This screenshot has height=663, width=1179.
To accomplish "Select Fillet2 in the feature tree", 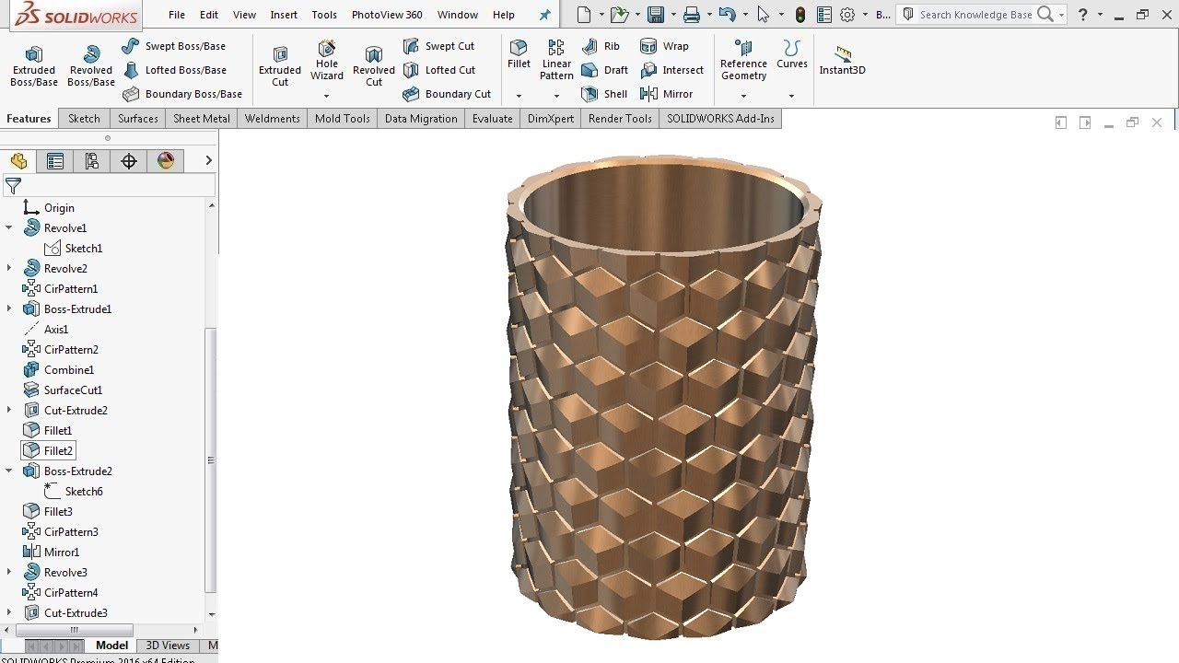I will coord(48,450).
